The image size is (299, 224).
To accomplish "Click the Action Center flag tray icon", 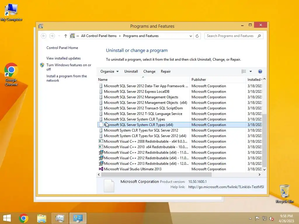I will (x=257, y=218).
